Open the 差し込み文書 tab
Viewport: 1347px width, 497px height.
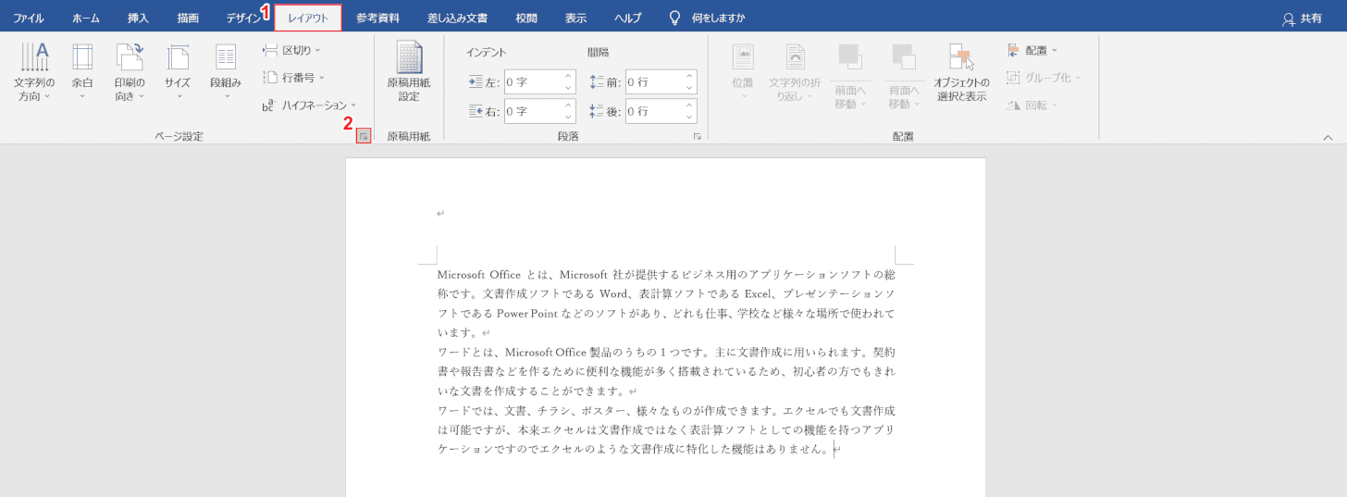point(457,18)
